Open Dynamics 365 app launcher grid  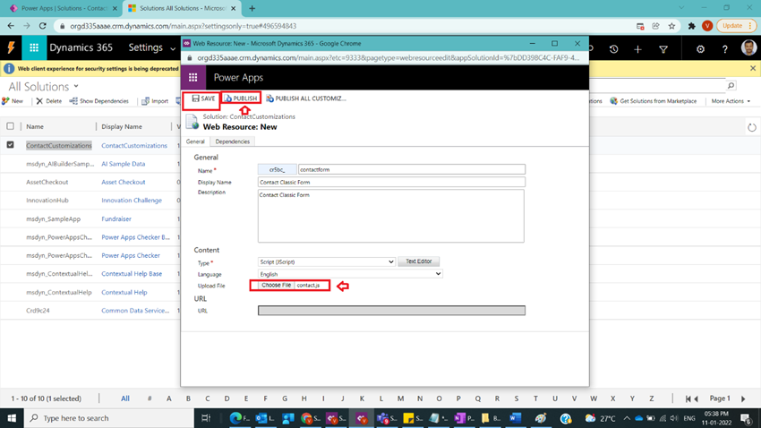[34, 47]
